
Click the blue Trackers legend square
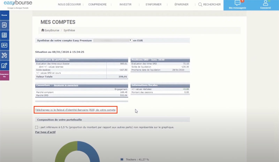122,159
